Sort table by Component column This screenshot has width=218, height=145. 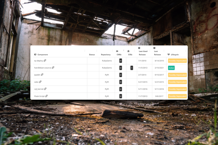41,54
